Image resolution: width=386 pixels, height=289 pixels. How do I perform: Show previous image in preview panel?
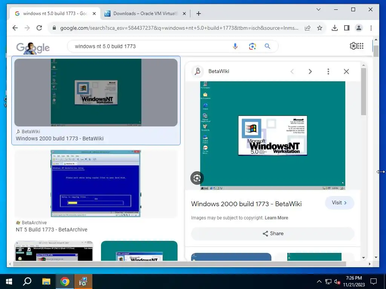tap(292, 71)
